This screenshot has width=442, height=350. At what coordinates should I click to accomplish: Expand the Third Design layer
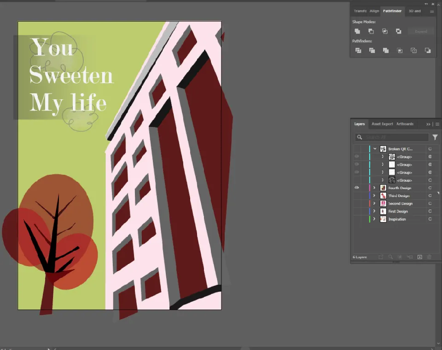coord(374,195)
